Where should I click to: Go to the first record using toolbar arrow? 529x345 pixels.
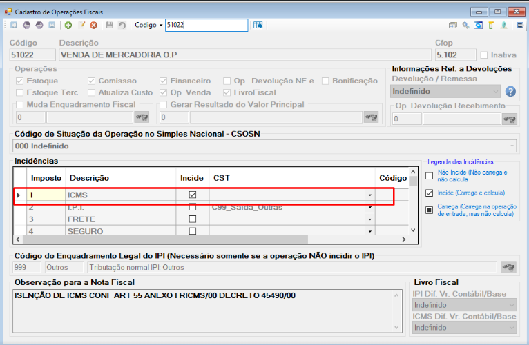coord(14,26)
